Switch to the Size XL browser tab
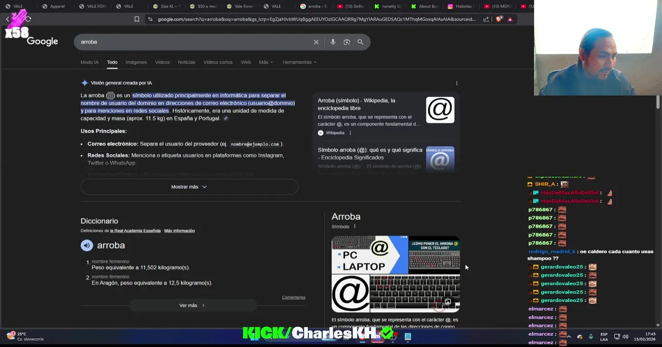 click(166, 6)
